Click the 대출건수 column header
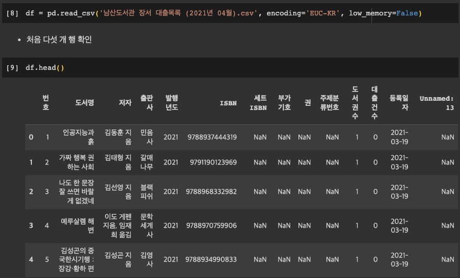 click(375, 103)
